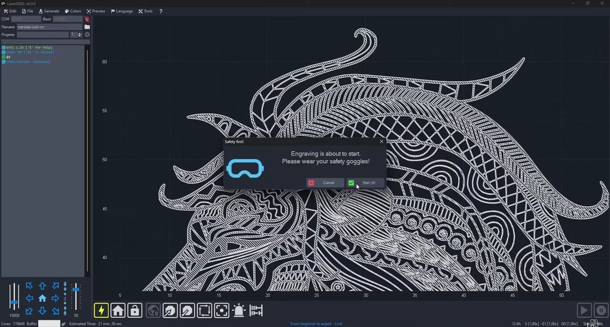Click the center focus target icon
The height and width of the screenshot is (327, 610).
[x=221, y=310]
